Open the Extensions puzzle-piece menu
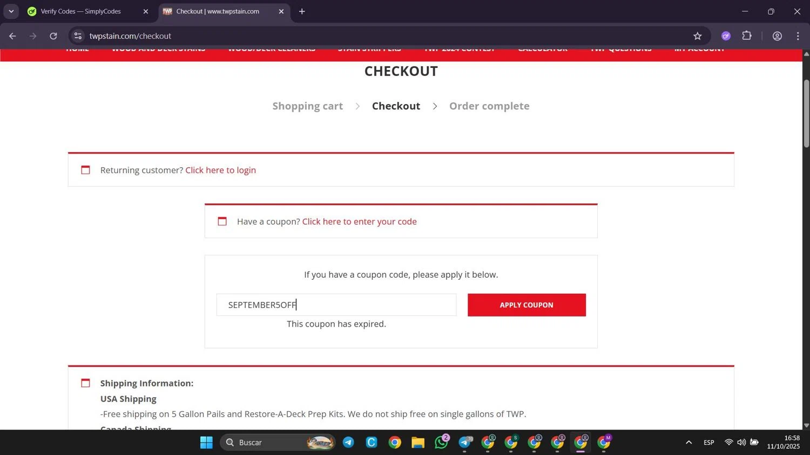The image size is (810, 455). point(747,36)
